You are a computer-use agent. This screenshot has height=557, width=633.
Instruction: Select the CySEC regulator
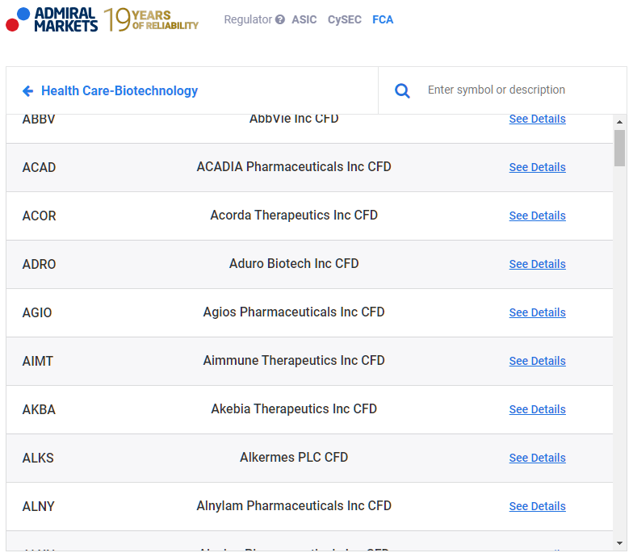tap(345, 19)
